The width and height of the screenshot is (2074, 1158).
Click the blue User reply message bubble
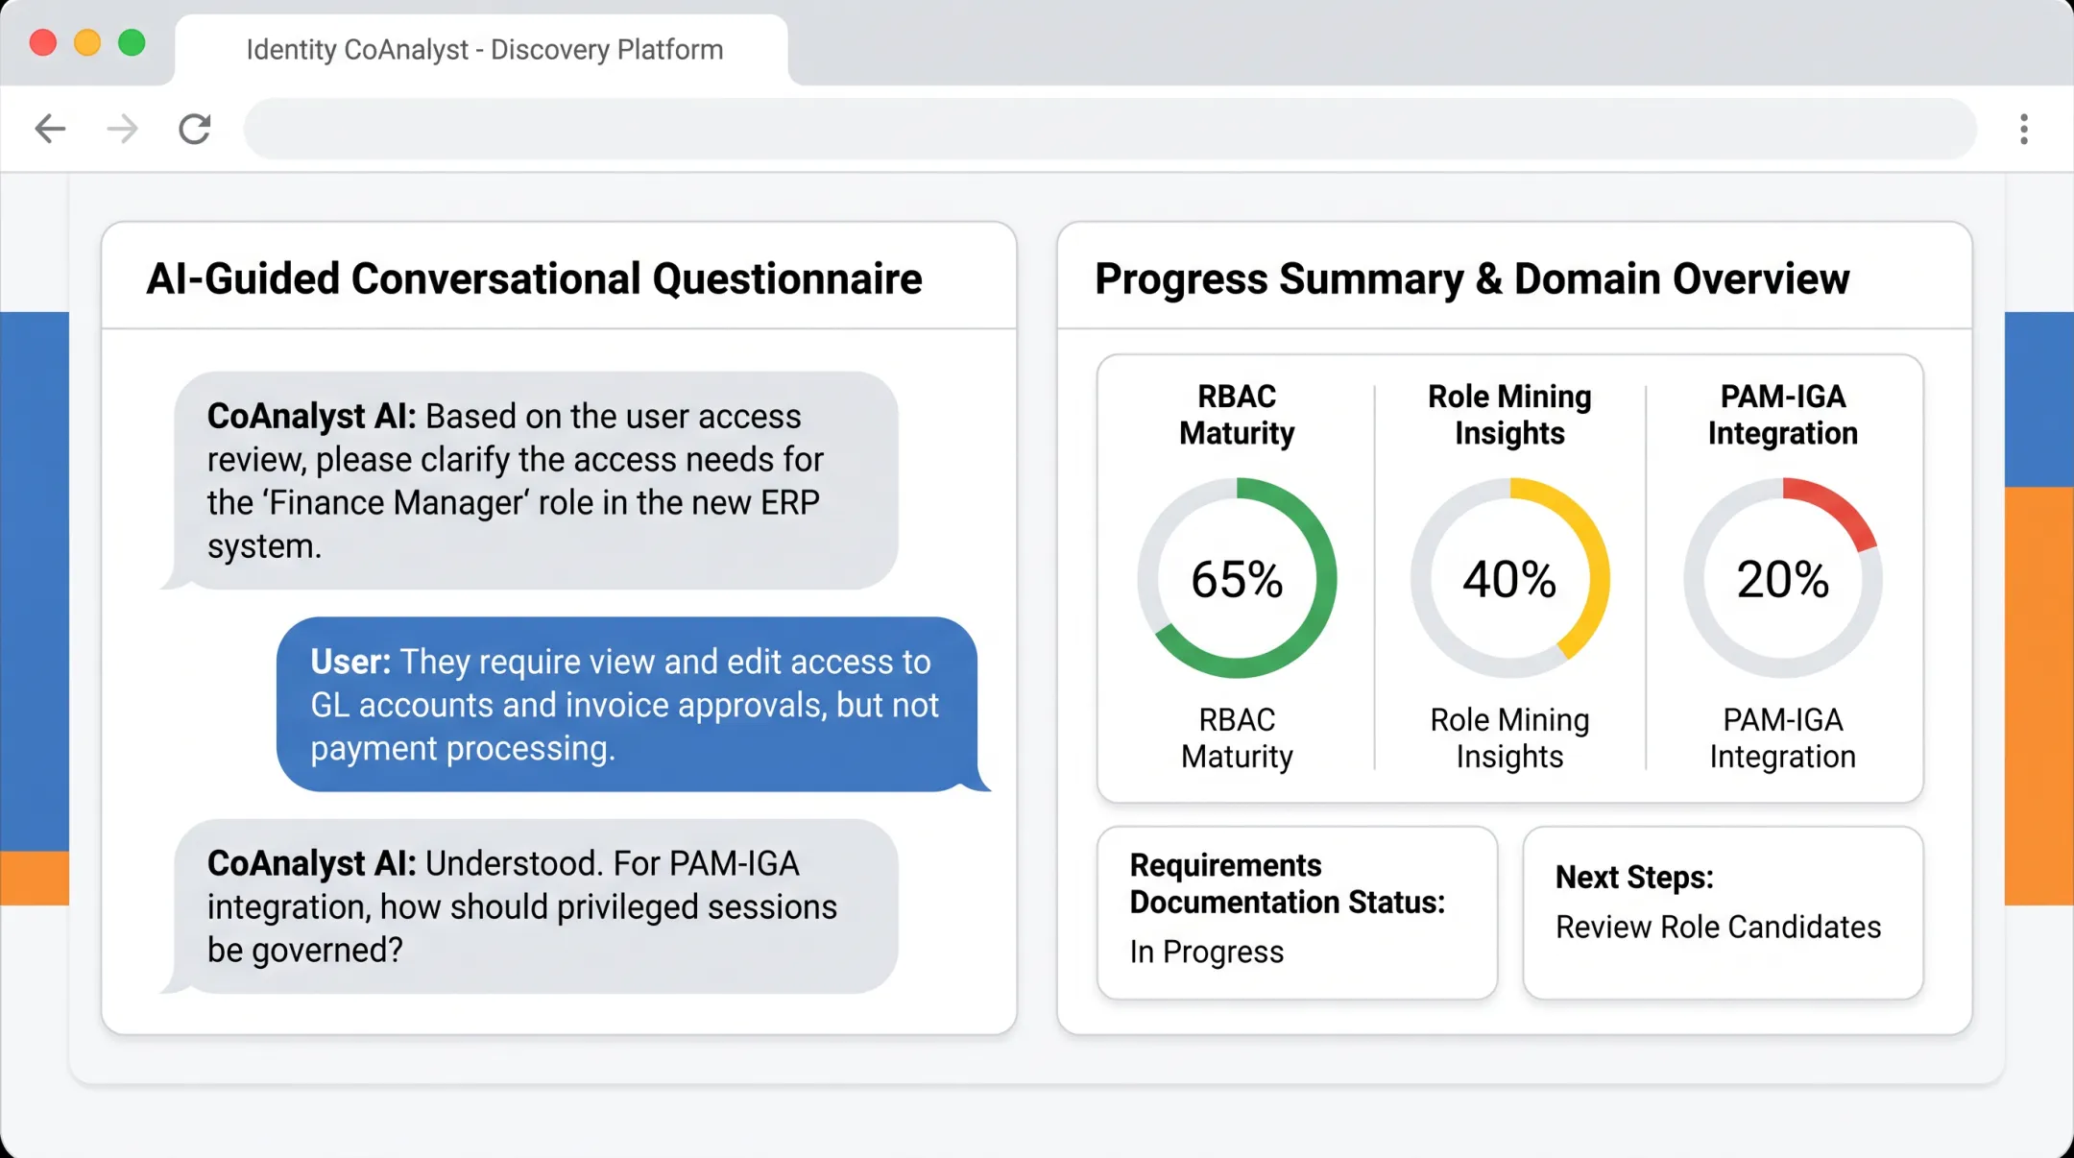coord(634,705)
